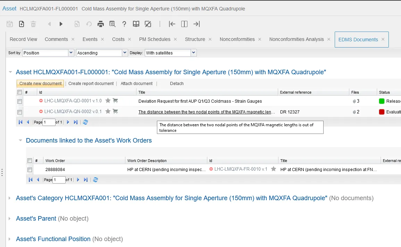Open LHC-LMQXFA-QD-0001 v.1.0 document link
401x247 pixels.
click(x=73, y=101)
